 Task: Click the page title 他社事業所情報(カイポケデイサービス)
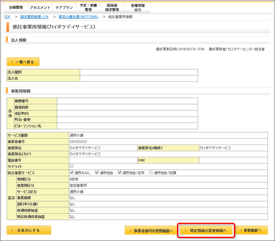click(54, 27)
